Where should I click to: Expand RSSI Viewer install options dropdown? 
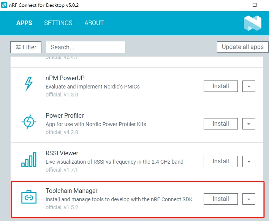249,161
